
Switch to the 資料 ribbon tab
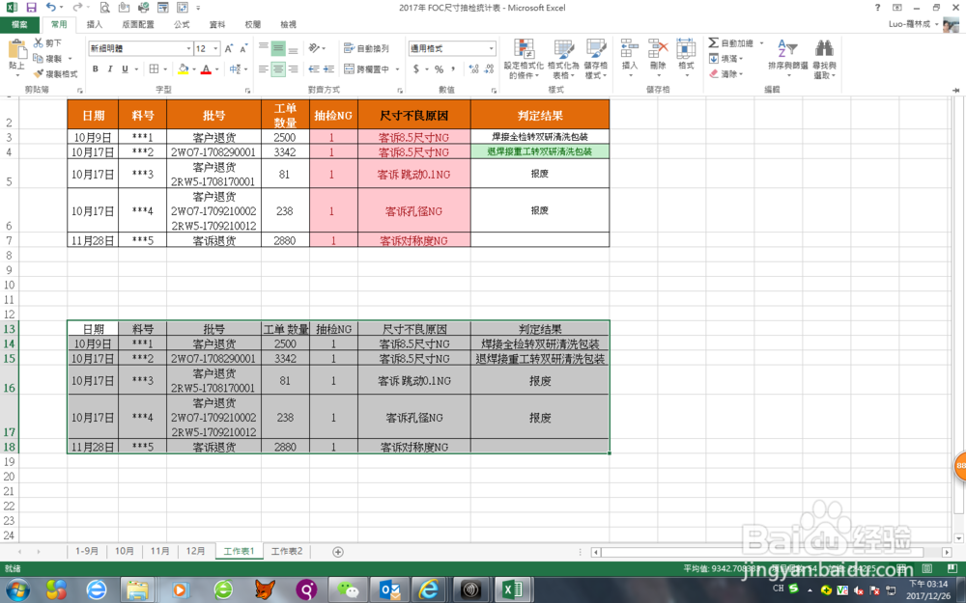[217, 25]
